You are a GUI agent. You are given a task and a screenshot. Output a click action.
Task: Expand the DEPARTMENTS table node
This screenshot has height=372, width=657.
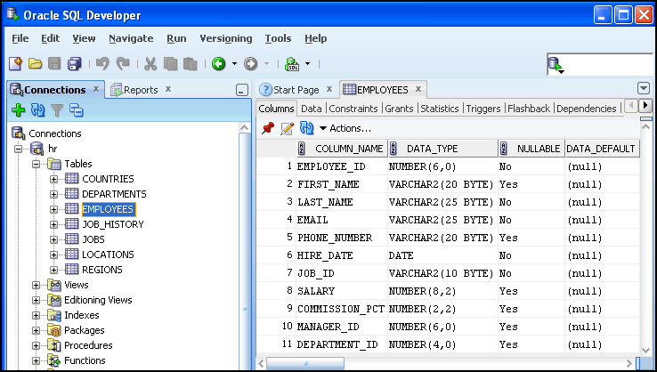[x=53, y=194]
